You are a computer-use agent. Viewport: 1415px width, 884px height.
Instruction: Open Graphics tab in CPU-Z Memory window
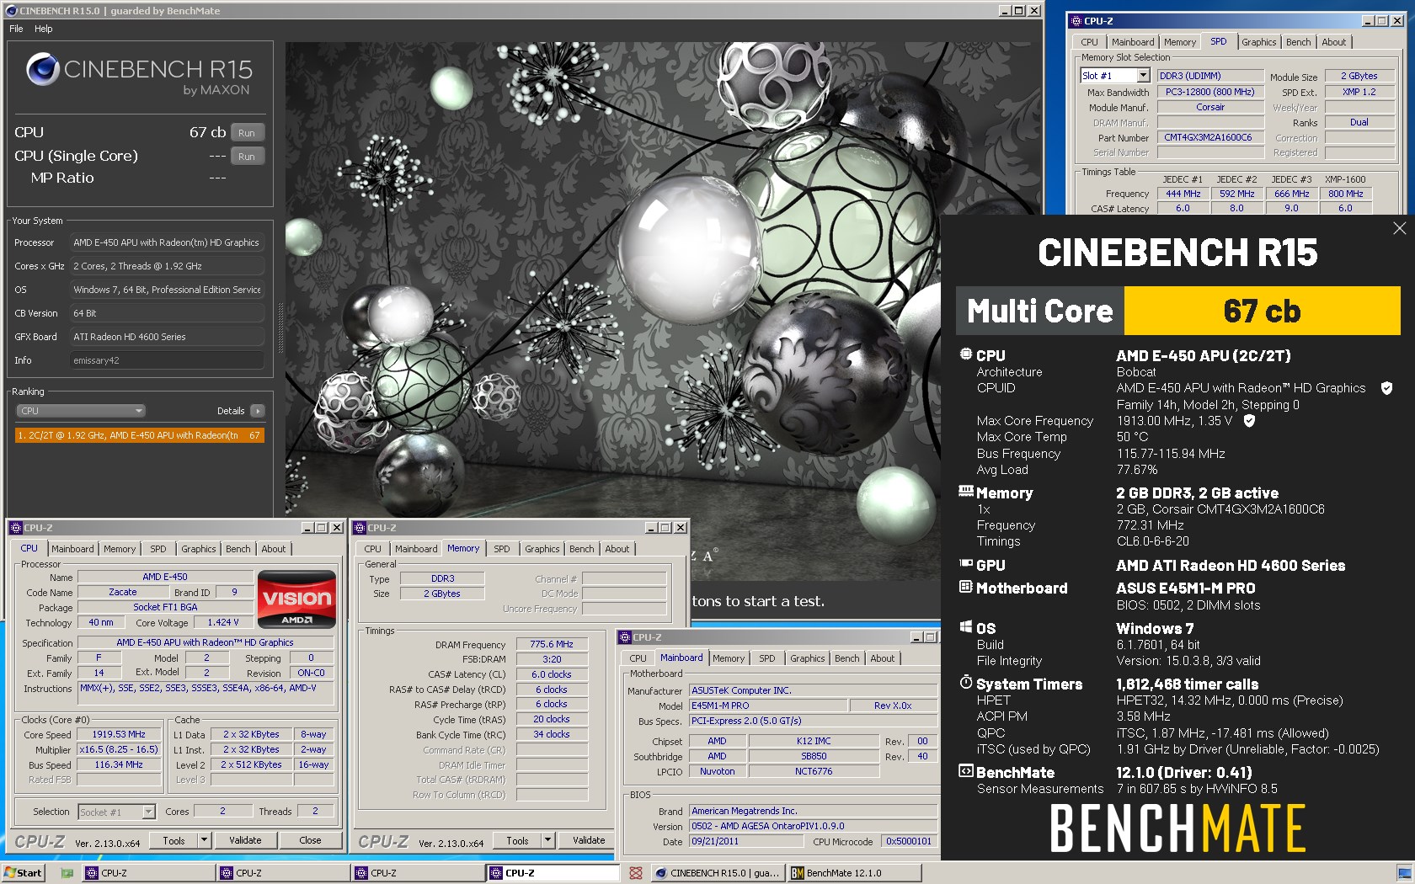click(542, 549)
